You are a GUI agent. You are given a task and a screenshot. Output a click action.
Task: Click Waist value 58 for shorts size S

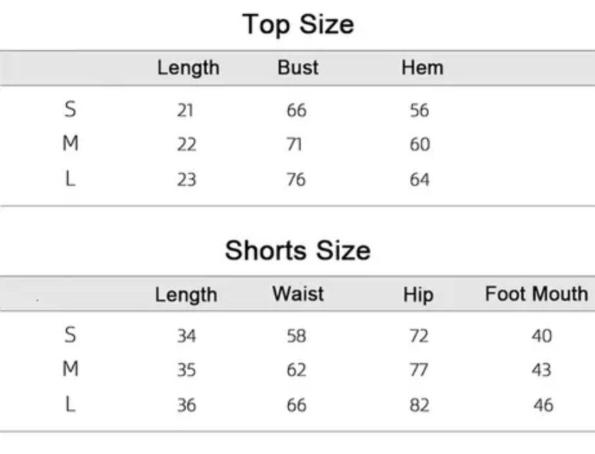296,336
